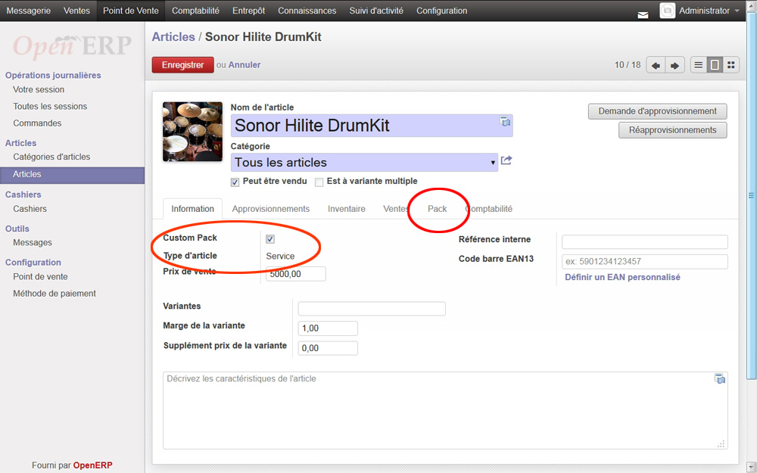The height and width of the screenshot is (473, 757).
Task: Open the Connaissances menu
Action: [x=307, y=11]
